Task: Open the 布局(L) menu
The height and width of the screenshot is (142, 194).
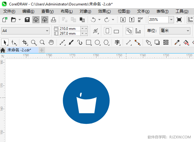Action: coord(67,11)
